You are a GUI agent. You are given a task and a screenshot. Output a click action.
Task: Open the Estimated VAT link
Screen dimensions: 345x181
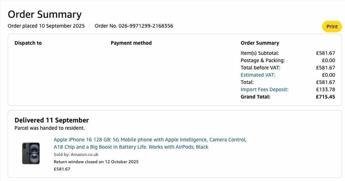tap(258, 75)
